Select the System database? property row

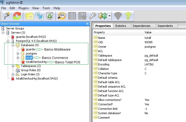tap(139, 113)
